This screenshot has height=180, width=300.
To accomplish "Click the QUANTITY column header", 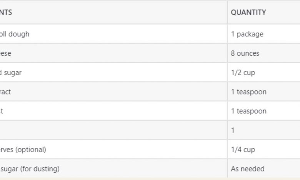I will [x=248, y=12].
